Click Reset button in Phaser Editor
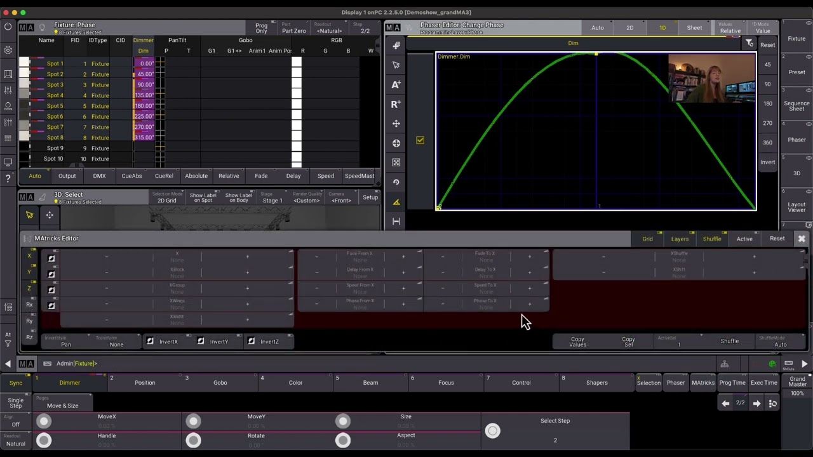Viewport: 813px width, 457px height. pyautogui.click(x=768, y=45)
